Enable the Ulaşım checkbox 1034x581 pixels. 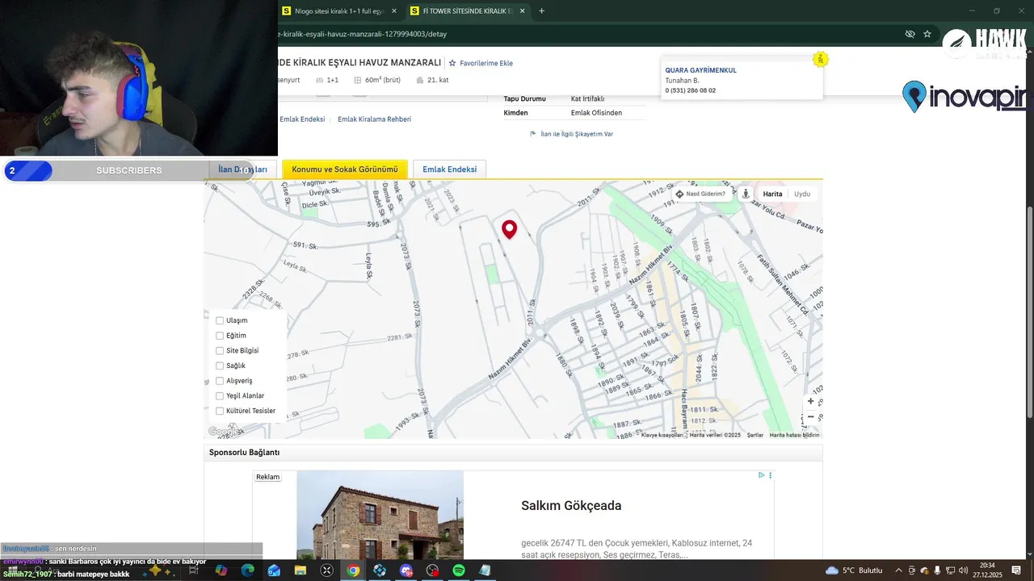click(220, 320)
